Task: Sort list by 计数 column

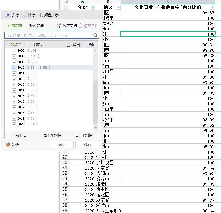Action: pyautogui.click(x=37, y=45)
